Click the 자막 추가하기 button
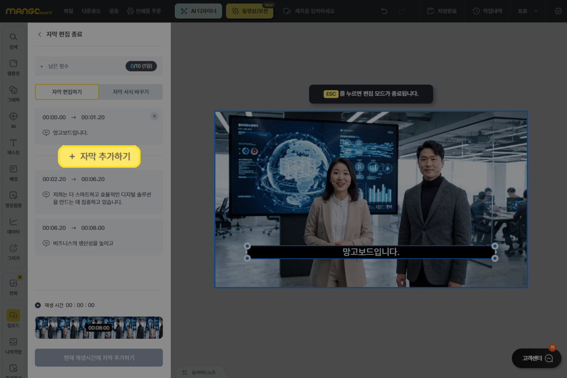The width and height of the screenshot is (567, 378). tap(99, 157)
